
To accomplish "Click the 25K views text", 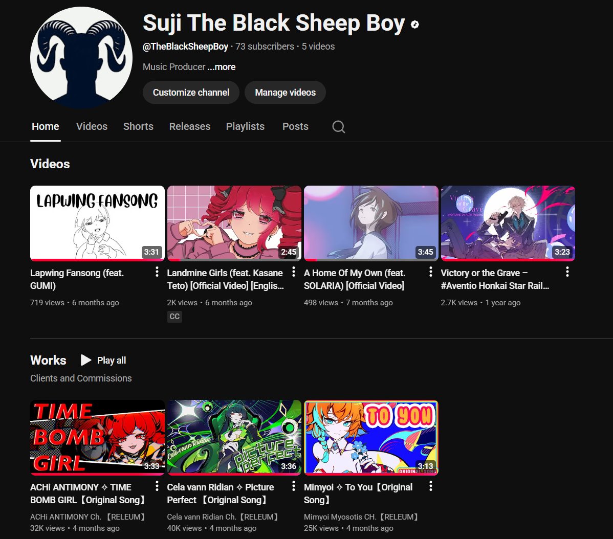I will 321,528.
